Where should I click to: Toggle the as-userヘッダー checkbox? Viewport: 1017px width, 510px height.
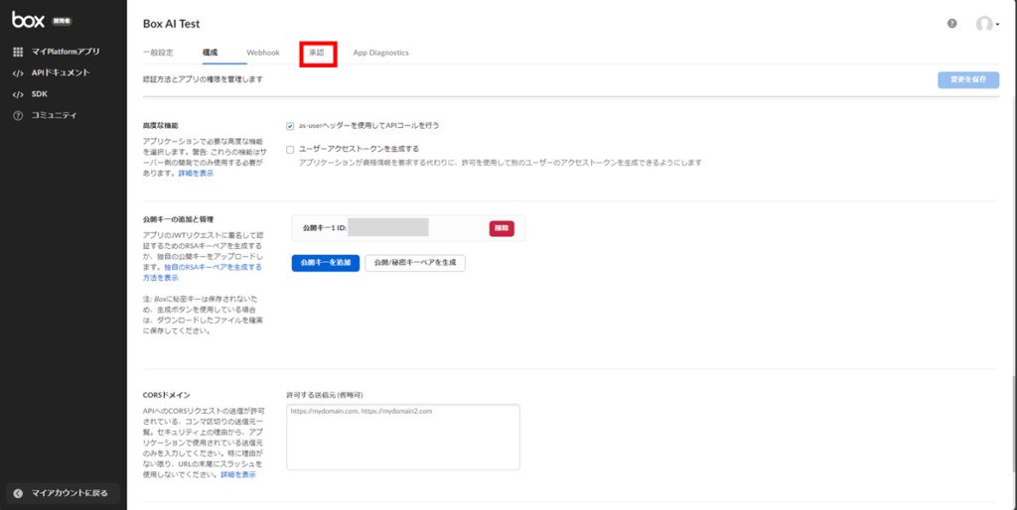[x=290, y=126]
